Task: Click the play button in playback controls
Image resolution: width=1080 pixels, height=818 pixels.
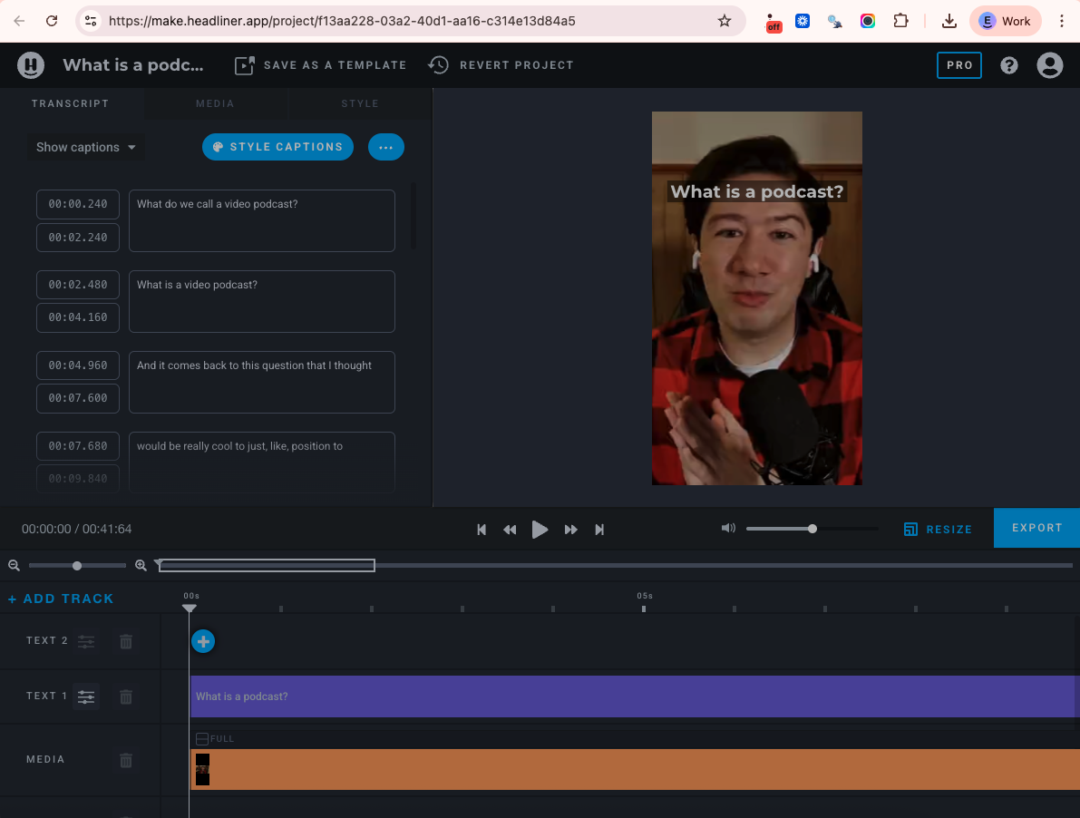Action: point(540,530)
